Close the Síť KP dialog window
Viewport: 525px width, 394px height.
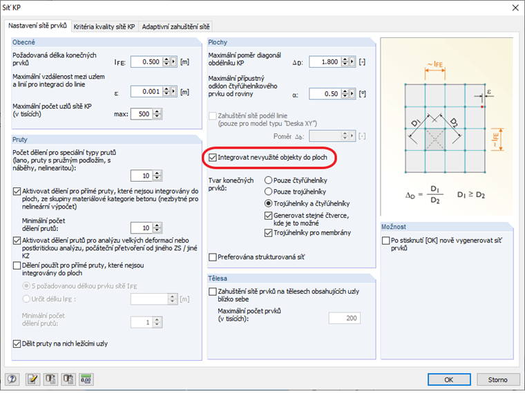[515, 8]
